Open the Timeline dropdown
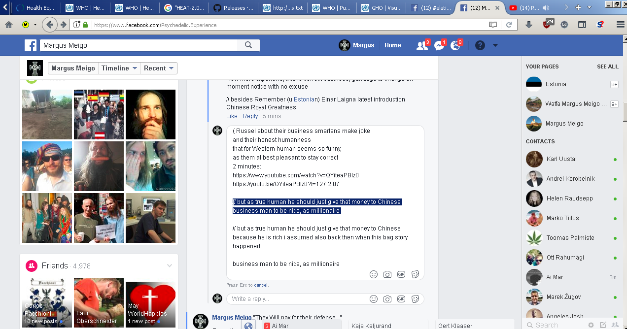 point(119,68)
